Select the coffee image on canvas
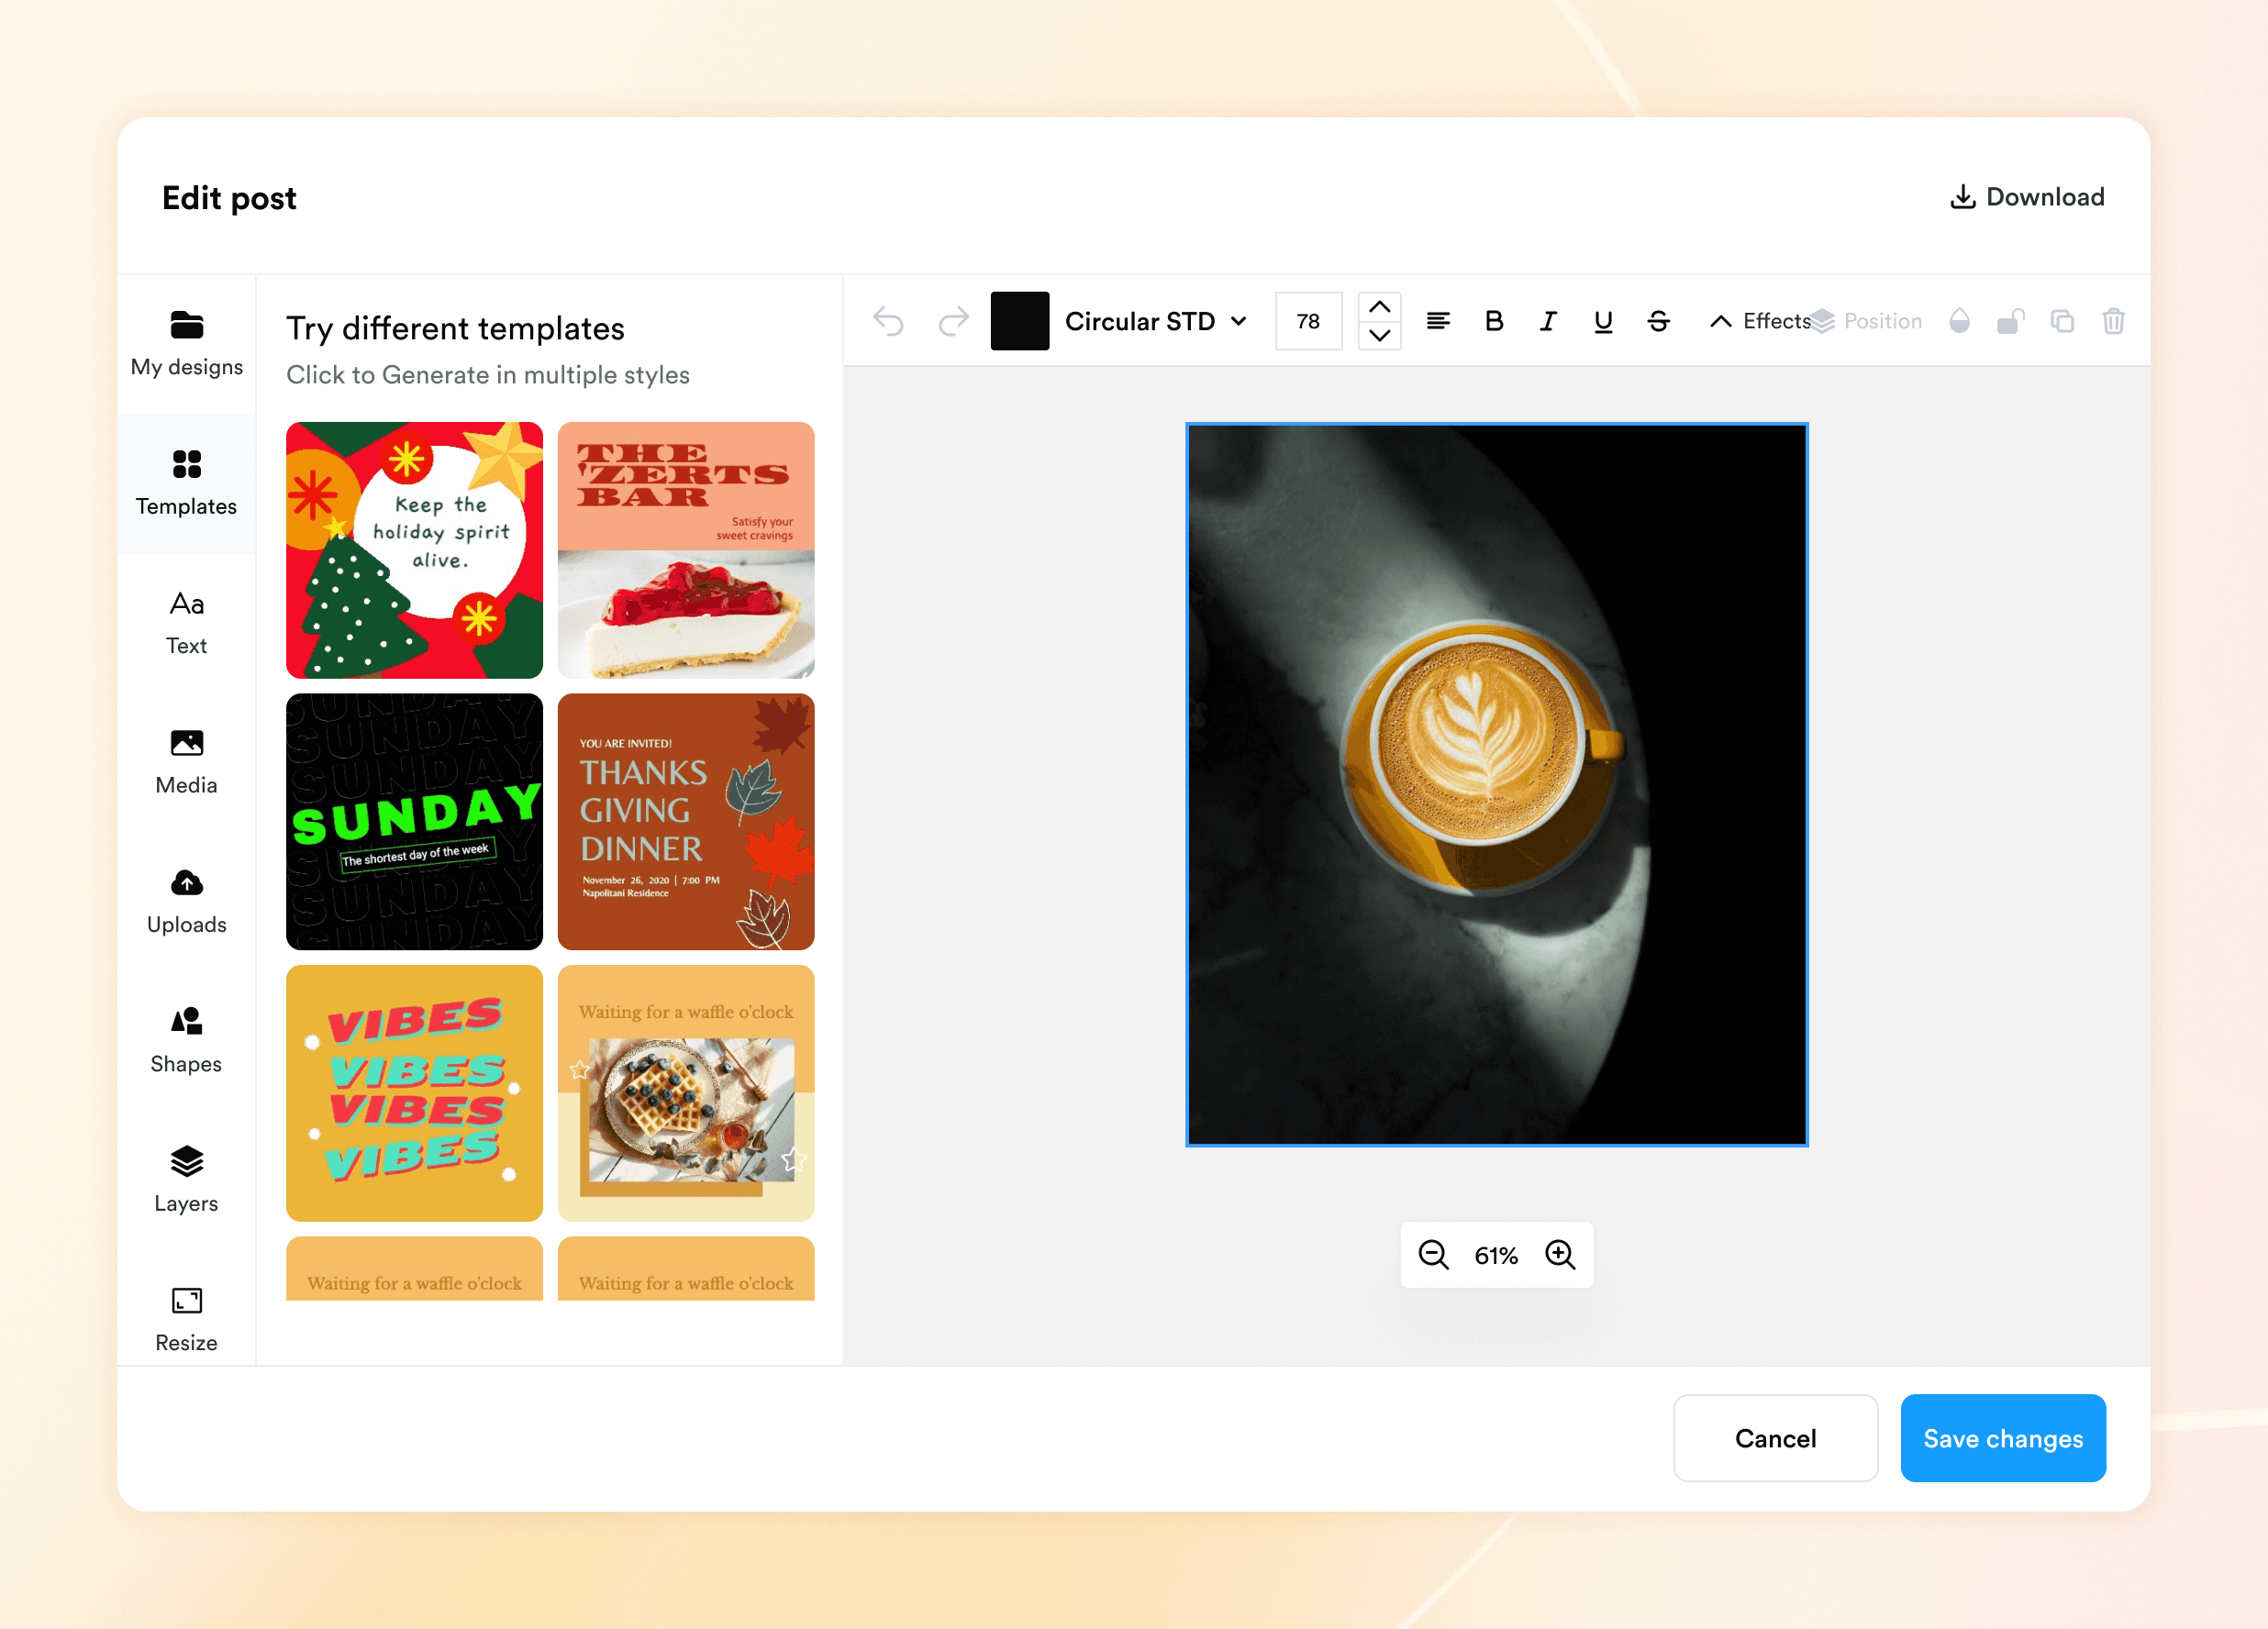Screen dimensions: 2268x1629 tap(1496, 784)
